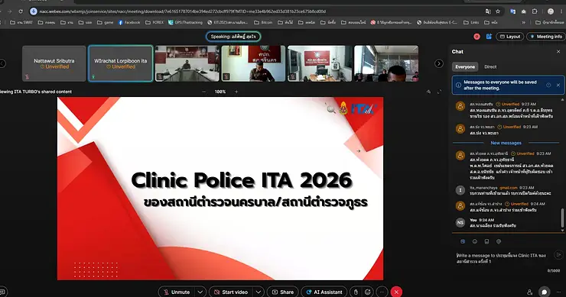This screenshot has height=297, width=566.
Task: Toggle the chat panel icon
Action: pyautogui.click(x=544, y=292)
